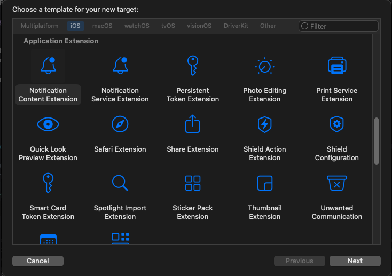
Task: Select the partially visible keyboard template icon
Action: coord(48,239)
